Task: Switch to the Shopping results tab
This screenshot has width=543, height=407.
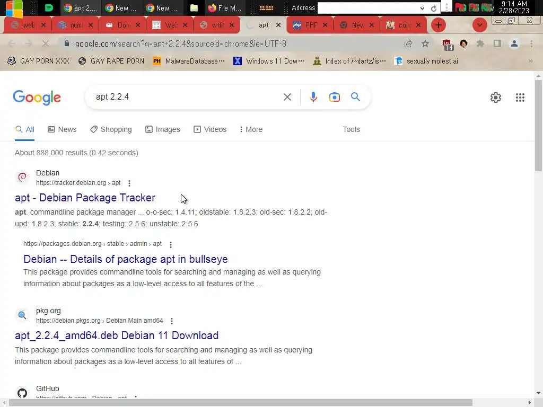Action: [x=111, y=129]
